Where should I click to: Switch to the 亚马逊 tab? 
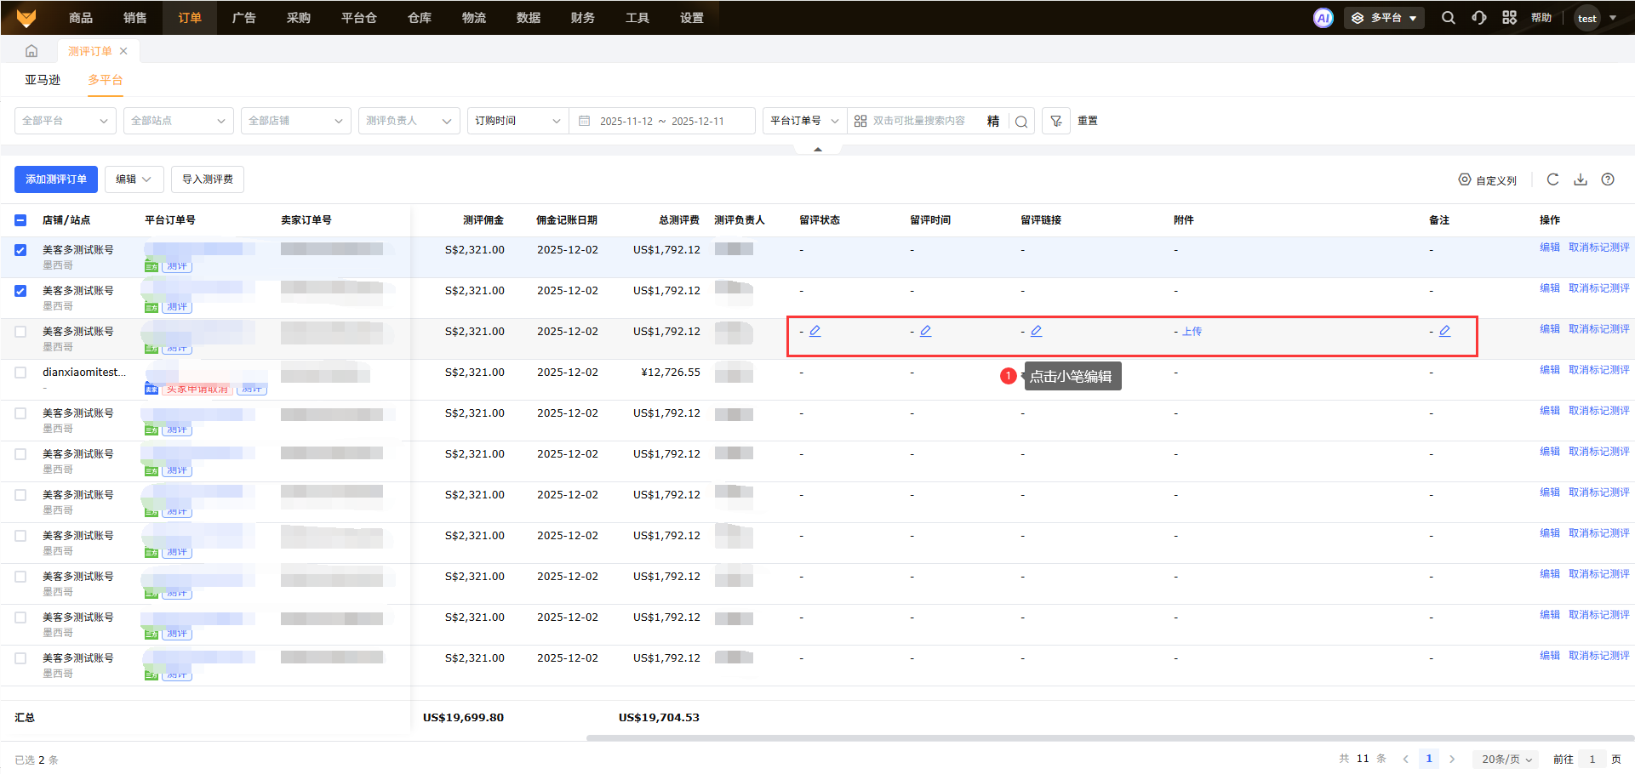pos(43,80)
